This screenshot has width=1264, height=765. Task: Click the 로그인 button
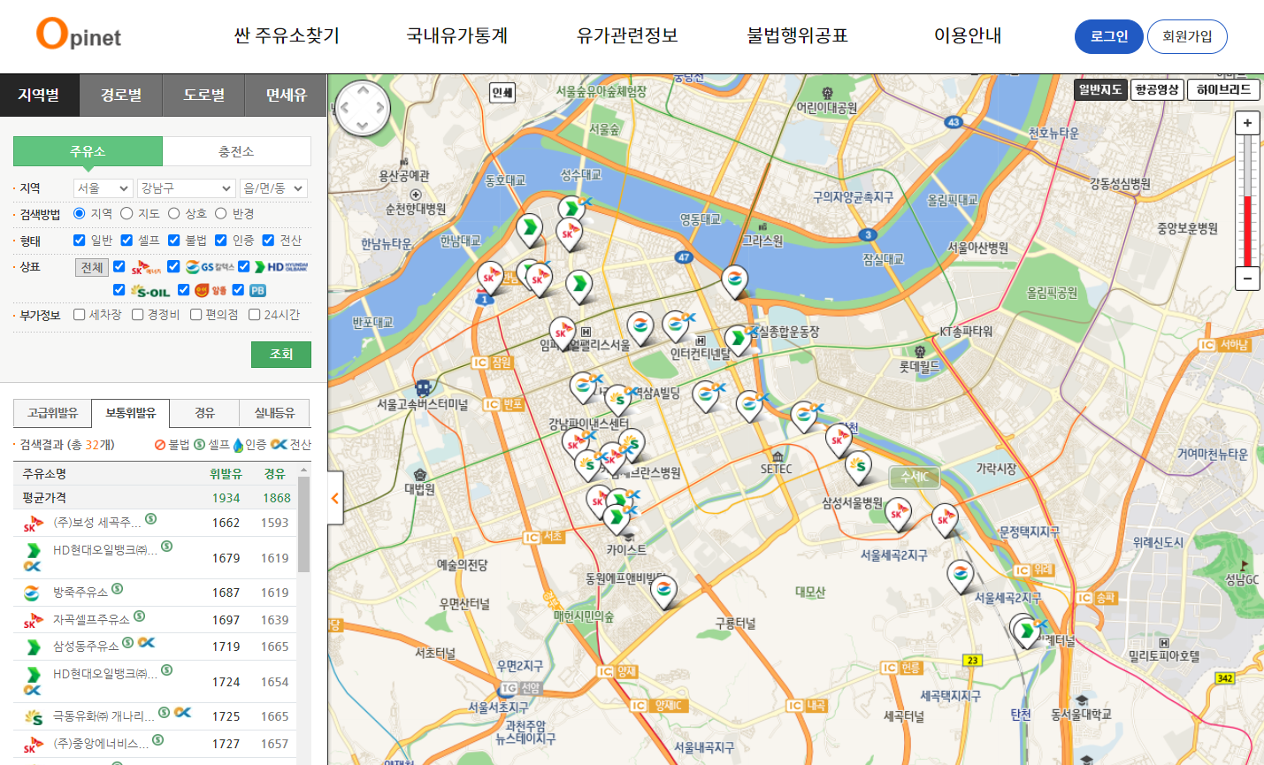click(x=1109, y=36)
